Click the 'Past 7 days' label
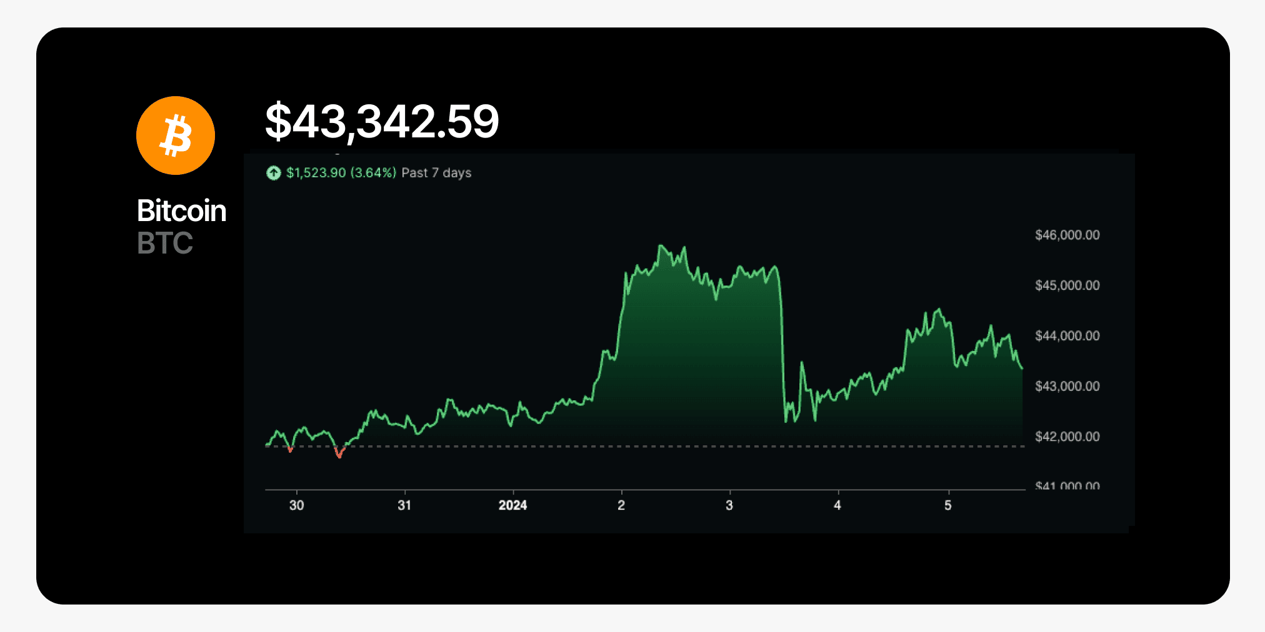Screen dimensions: 1265x632 436,173
